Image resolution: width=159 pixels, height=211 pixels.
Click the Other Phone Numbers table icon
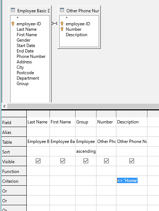click(x=62, y=10)
